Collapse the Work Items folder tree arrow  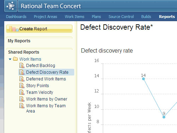click(10, 59)
